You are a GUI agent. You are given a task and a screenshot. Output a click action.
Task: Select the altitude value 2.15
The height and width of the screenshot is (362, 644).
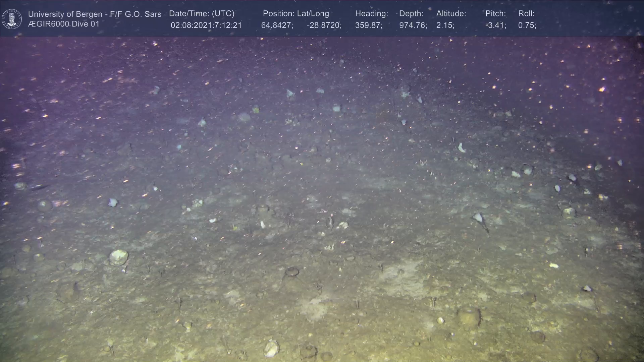pos(445,25)
